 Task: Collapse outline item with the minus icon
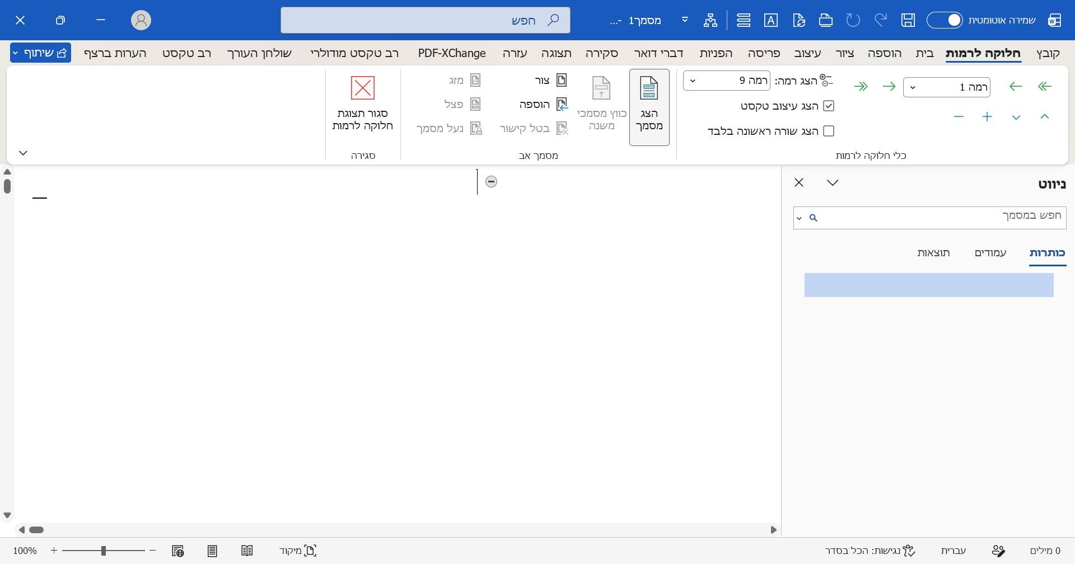tap(959, 117)
